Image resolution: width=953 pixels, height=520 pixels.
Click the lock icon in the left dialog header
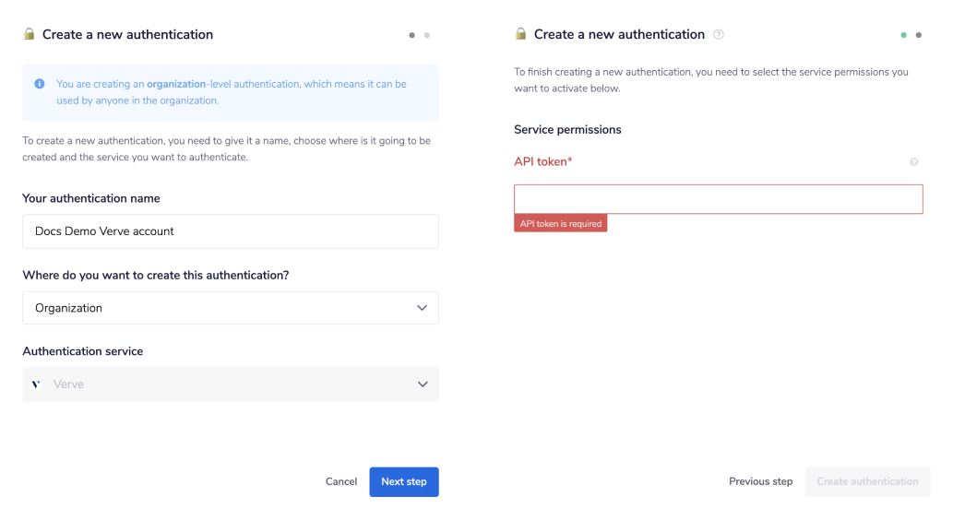tap(30, 34)
